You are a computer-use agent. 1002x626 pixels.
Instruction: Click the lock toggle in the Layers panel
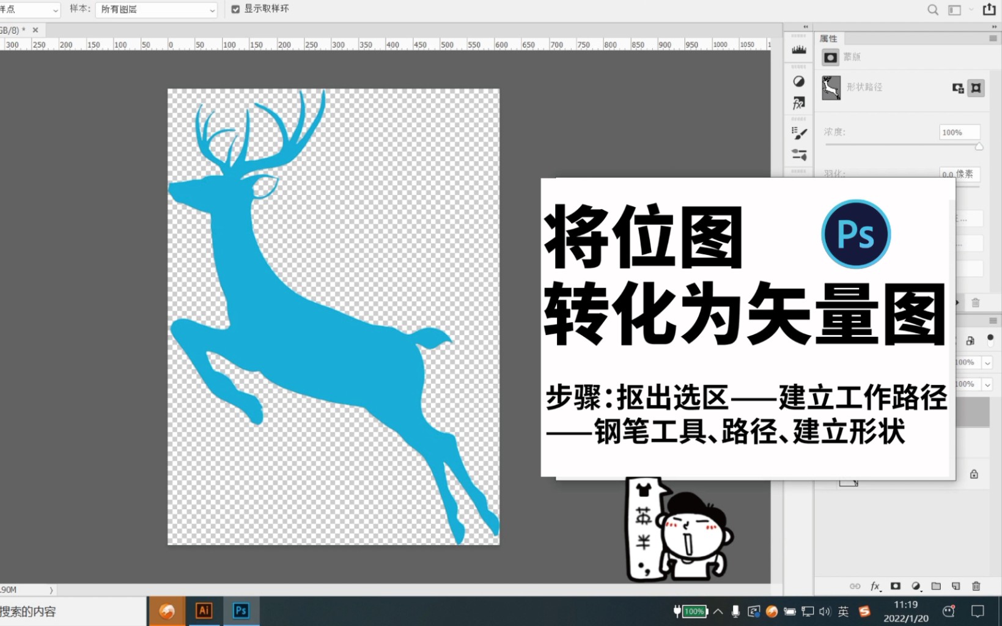click(973, 474)
